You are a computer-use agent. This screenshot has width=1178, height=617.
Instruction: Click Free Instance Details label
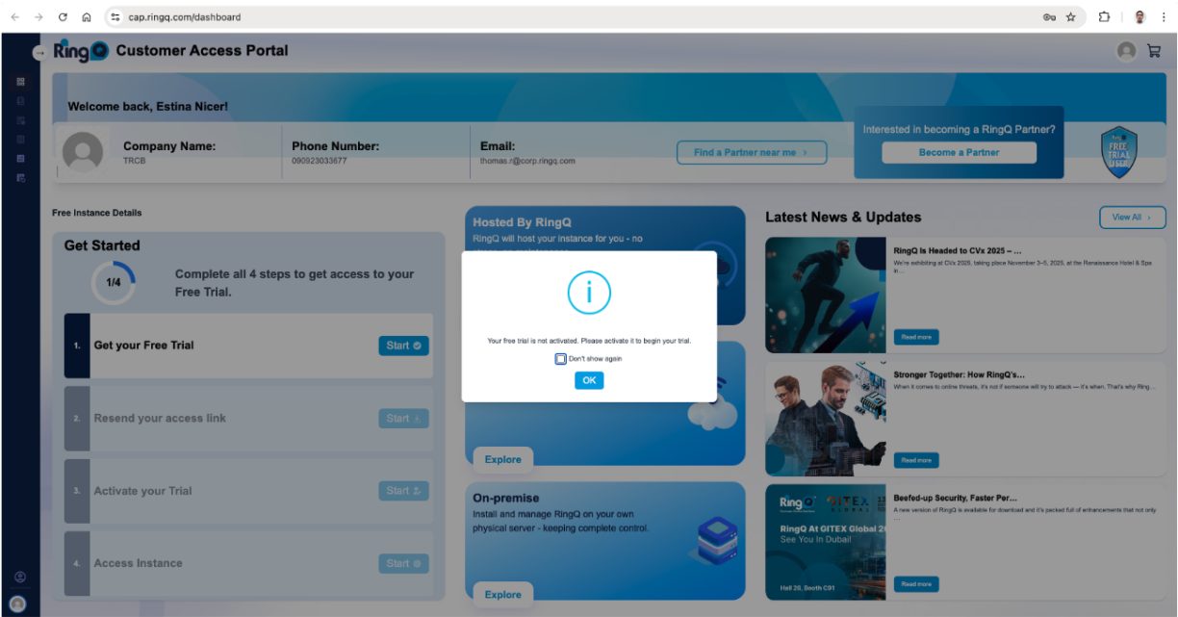point(96,213)
